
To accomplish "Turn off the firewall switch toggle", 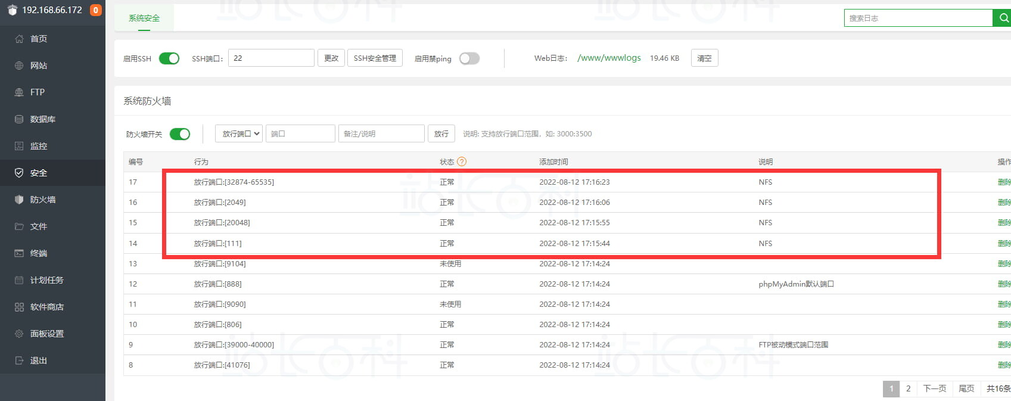I will (180, 134).
